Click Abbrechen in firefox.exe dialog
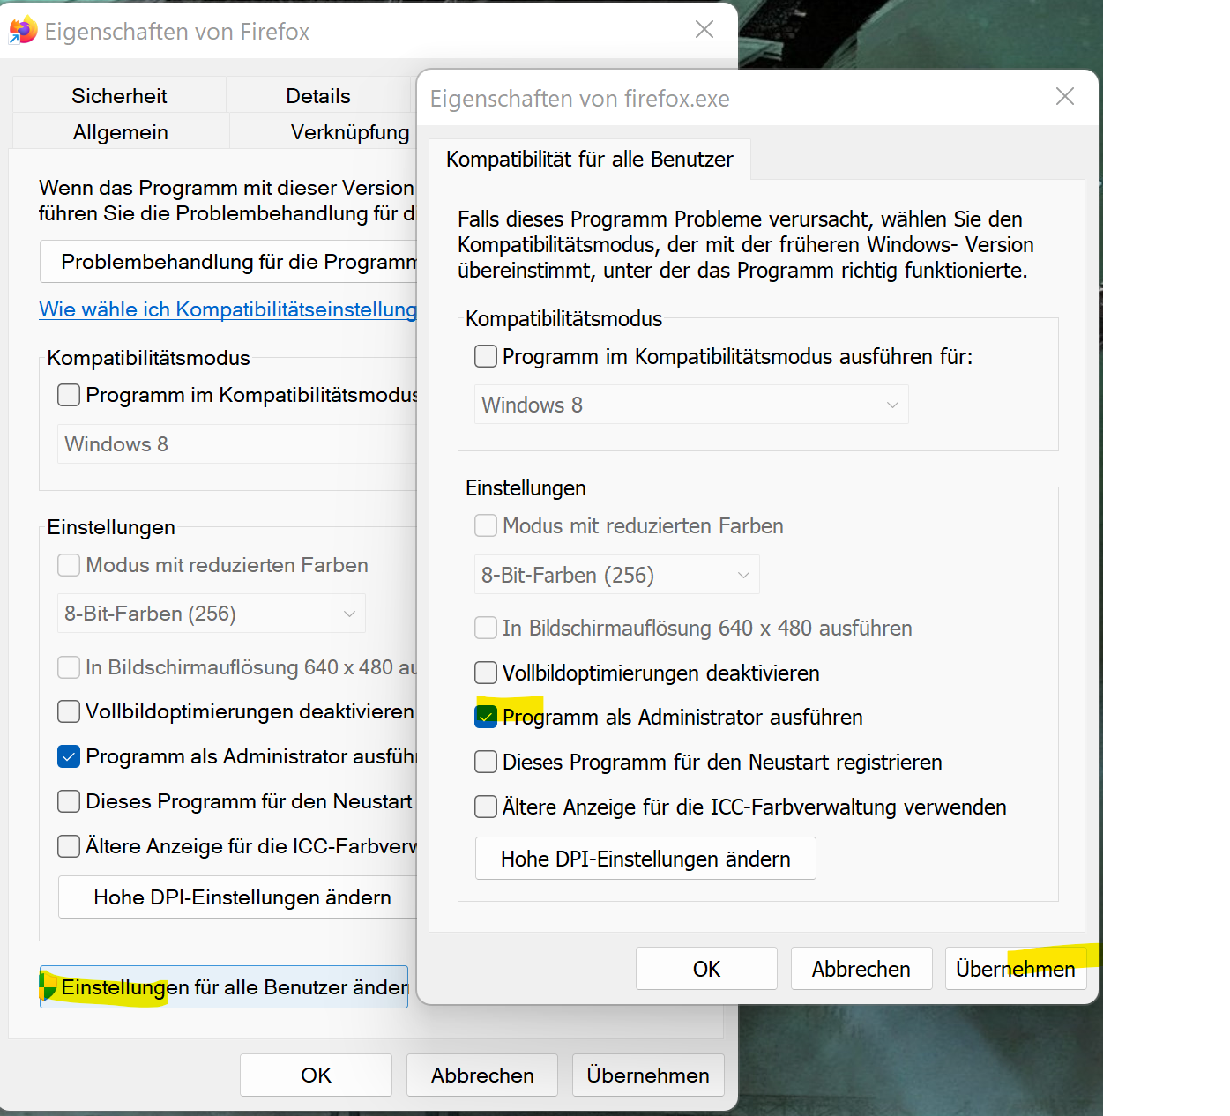Screen dimensions: 1230x1116 pos(861,969)
